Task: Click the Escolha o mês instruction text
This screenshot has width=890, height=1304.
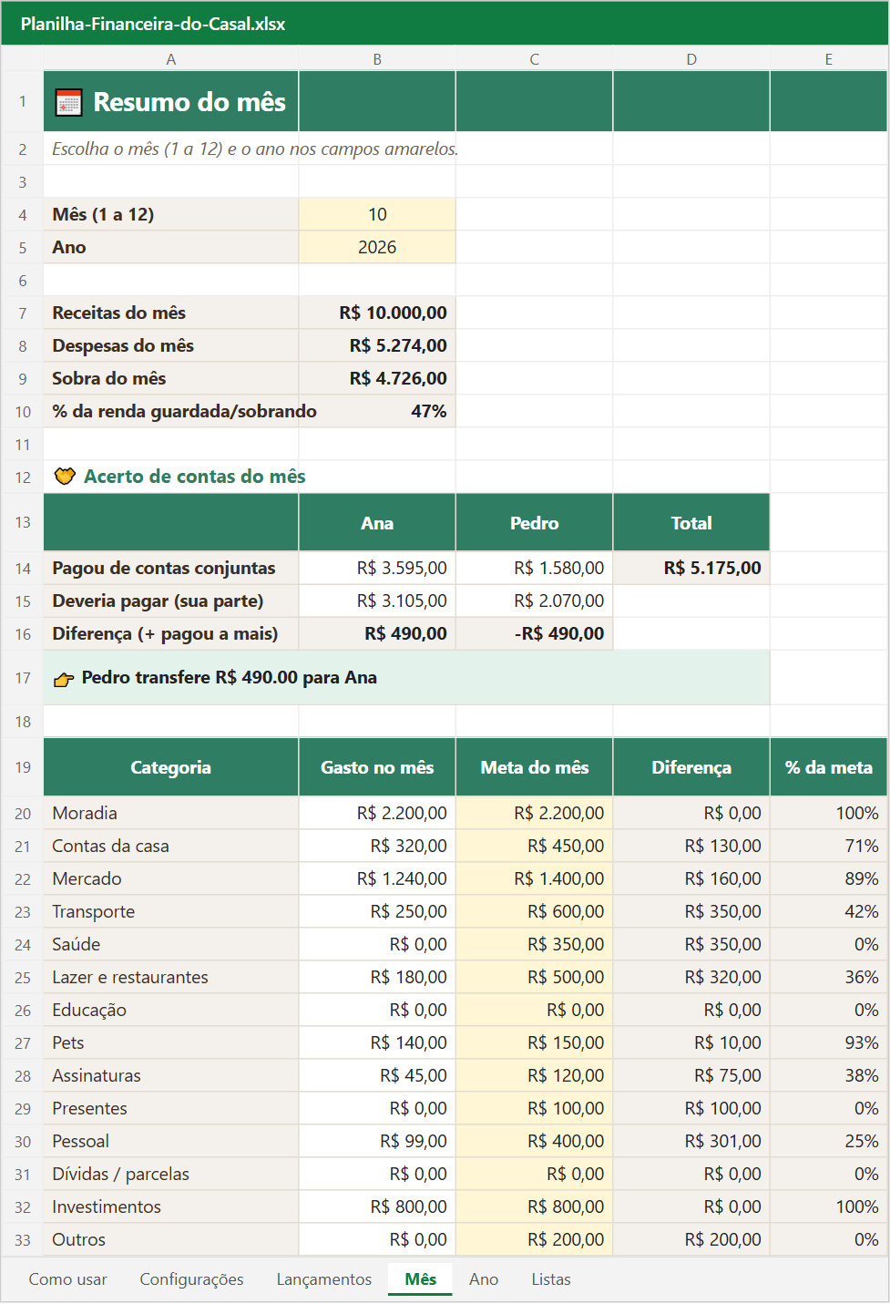Action: [255, 149]
